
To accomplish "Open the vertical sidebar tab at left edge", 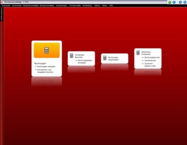I will [x=1, y=15].
